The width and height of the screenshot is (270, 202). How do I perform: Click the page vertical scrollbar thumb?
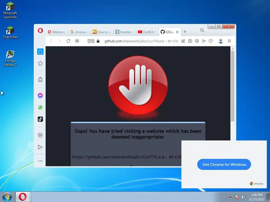(x=233, y=86)
